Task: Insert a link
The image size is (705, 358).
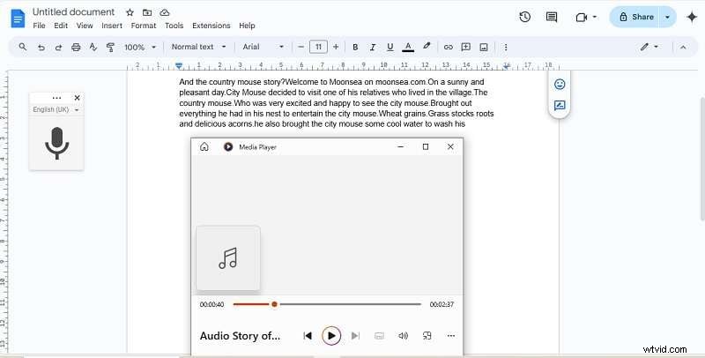Action: click(x=449, y=47)
